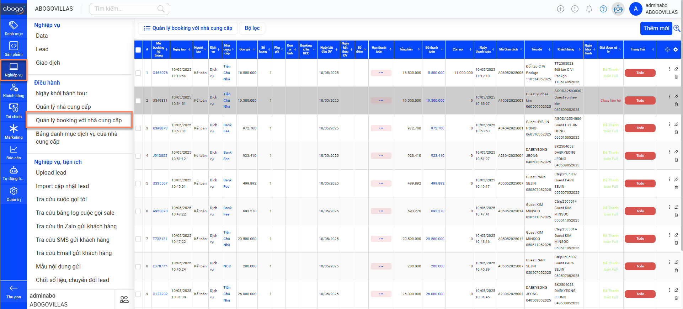The image size is (683, 309).
Task: Open the Sản phẩm sidebar section
Action: 14,49
